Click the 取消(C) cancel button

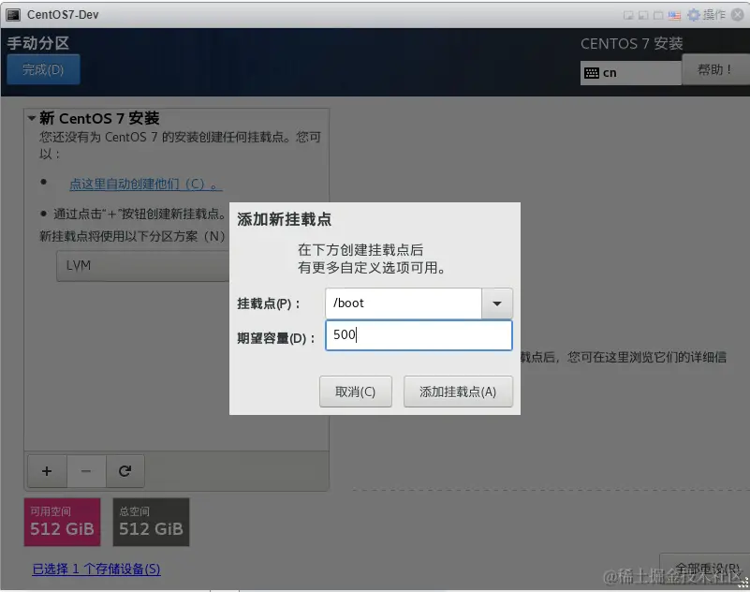356,392
